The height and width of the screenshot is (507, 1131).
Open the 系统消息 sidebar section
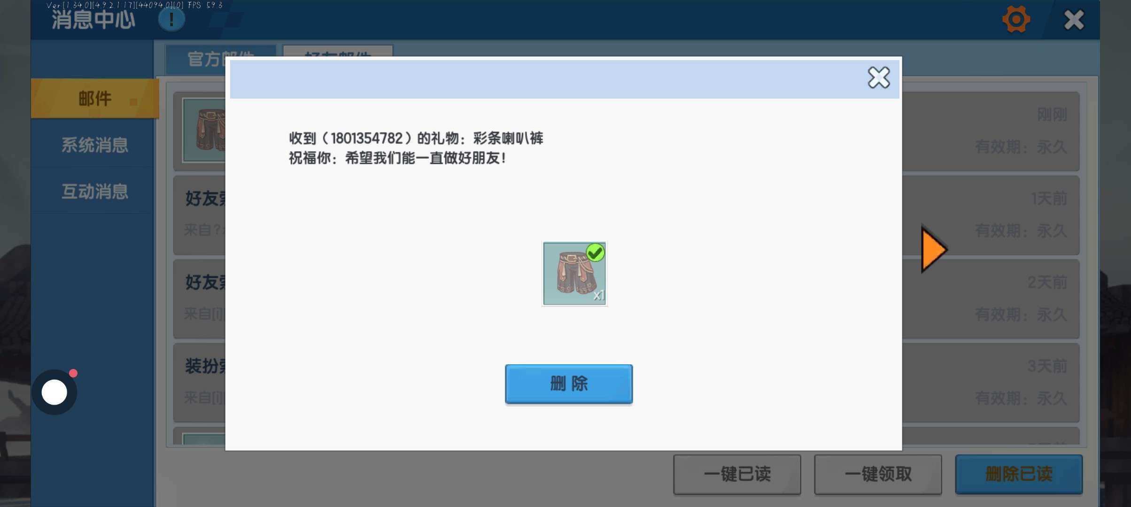click(95, 145)
